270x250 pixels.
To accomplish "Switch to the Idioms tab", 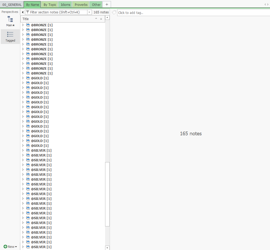I will tap(65, 4).
